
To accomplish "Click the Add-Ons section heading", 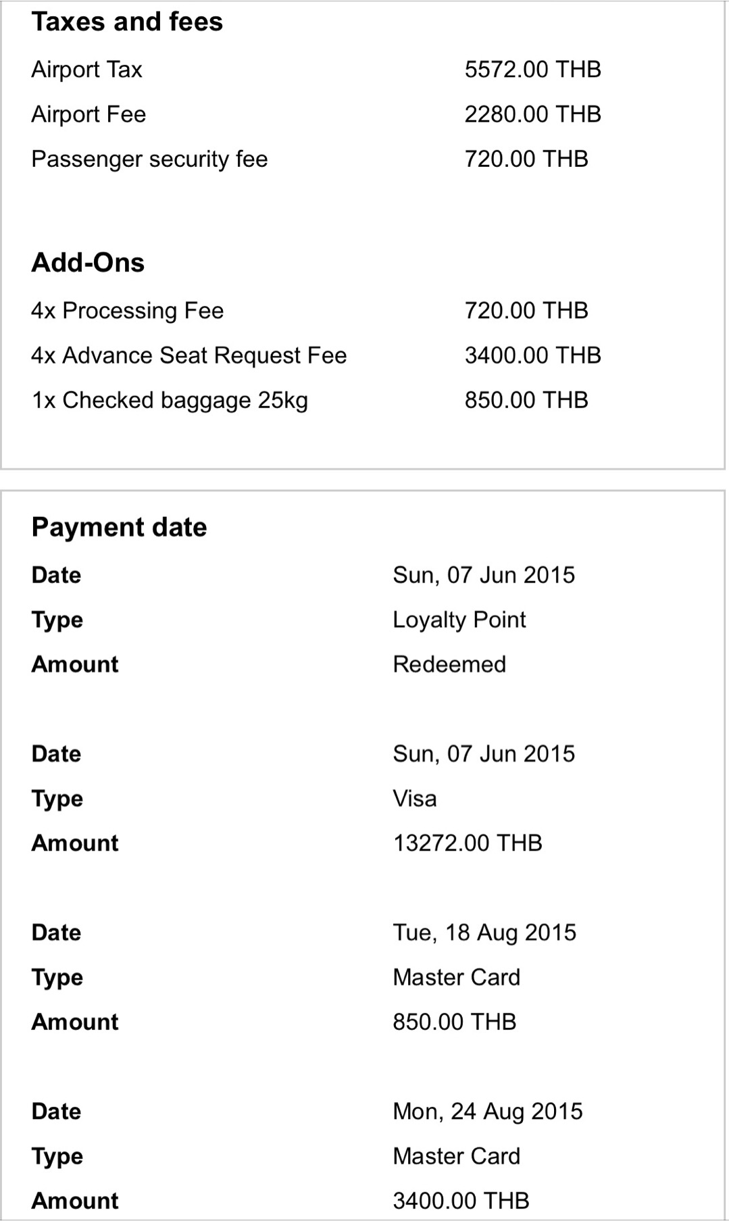I will click(88, 263).
